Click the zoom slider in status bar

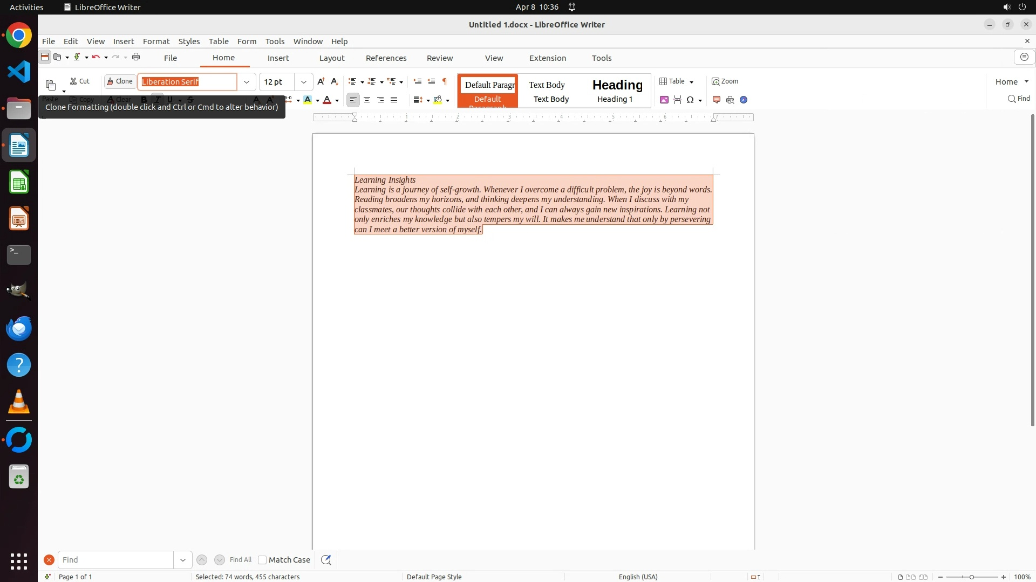click(971, 577)
